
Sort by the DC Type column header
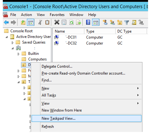131,31
